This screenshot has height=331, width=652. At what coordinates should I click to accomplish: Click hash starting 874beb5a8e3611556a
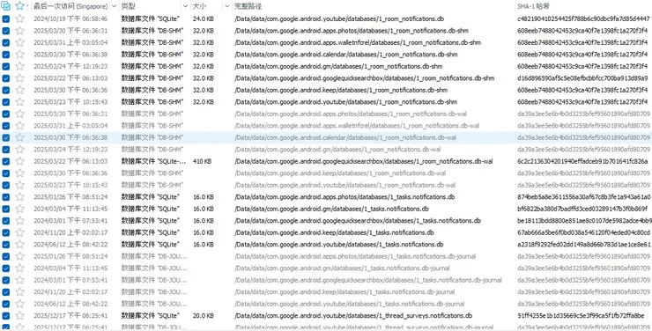[x=584, y=197]
